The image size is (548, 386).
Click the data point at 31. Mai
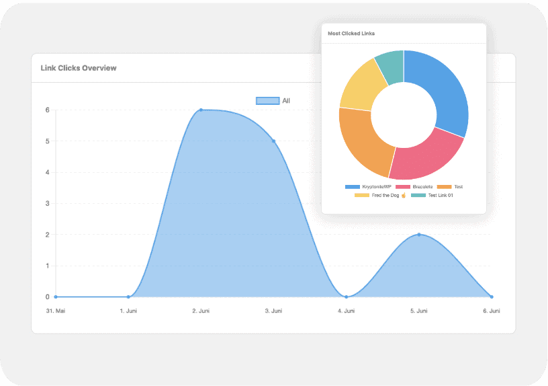pos(56,297)
